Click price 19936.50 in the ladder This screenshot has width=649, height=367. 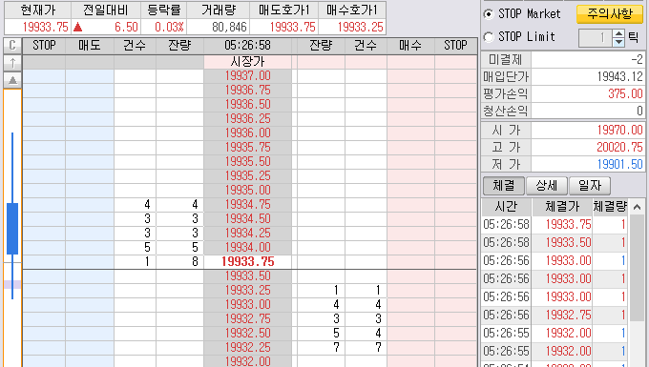[247, 105]
